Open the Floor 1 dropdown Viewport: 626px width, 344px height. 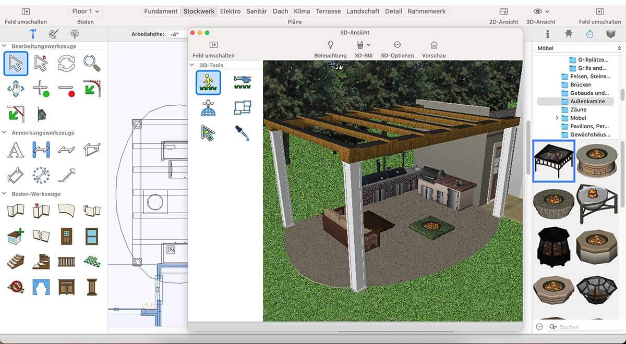[86, 11]
